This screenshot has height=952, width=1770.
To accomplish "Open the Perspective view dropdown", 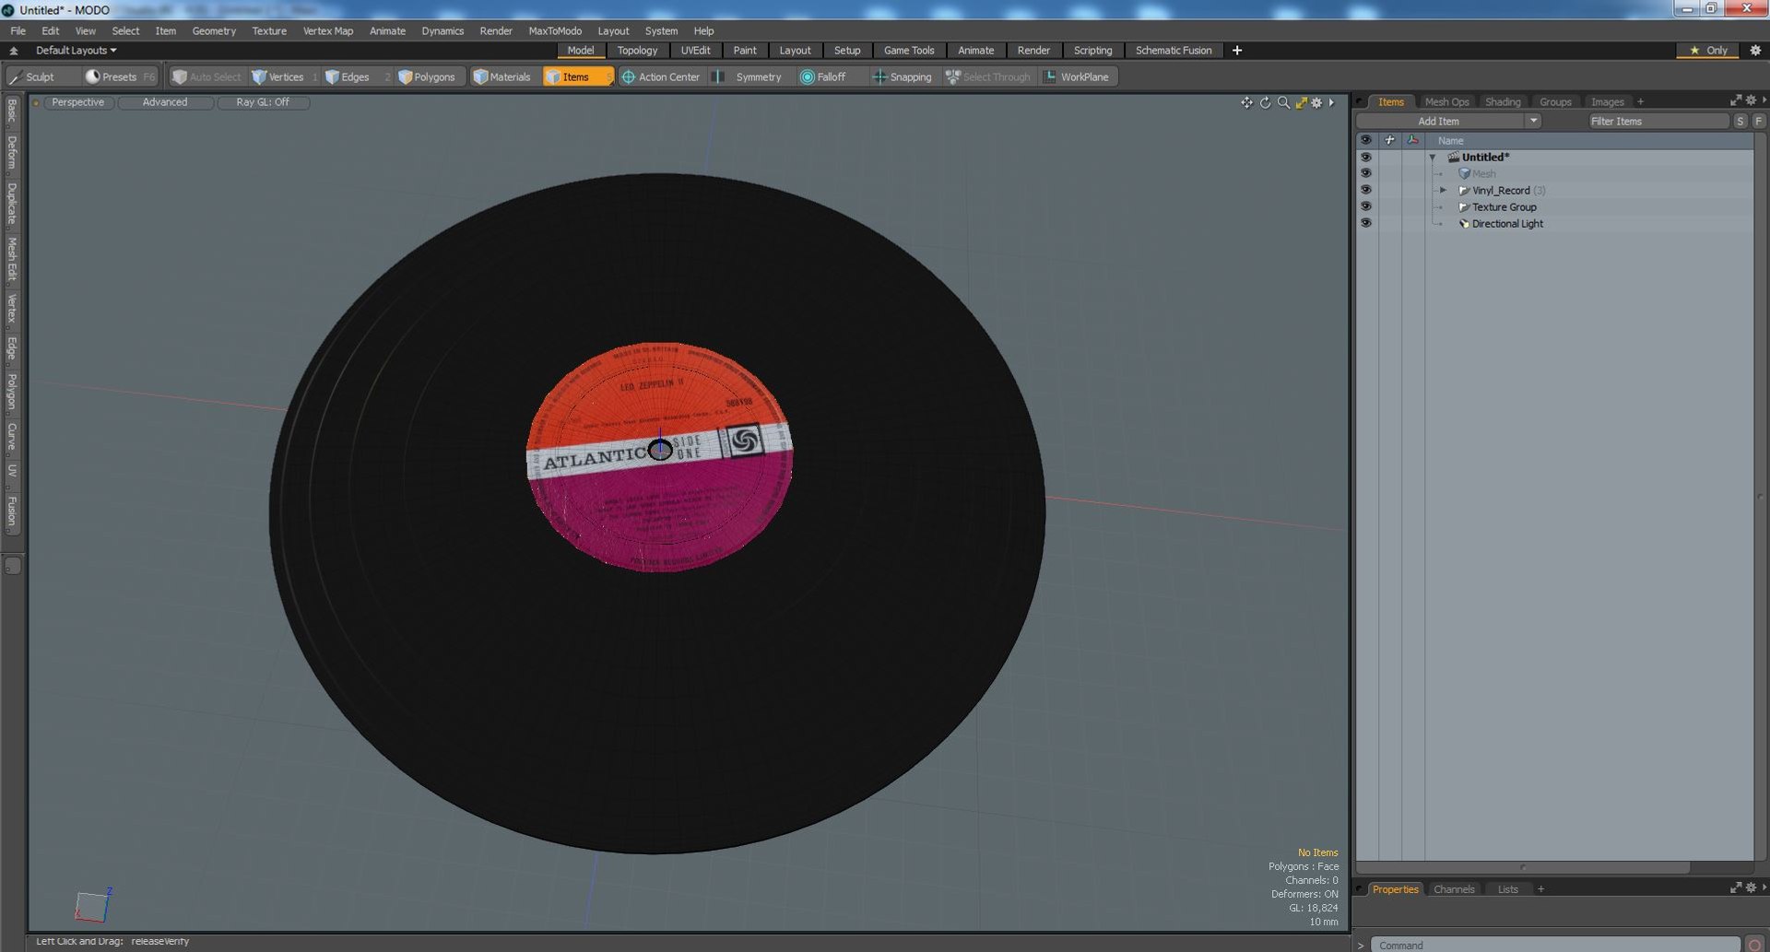I will click(x=78, y=102).
